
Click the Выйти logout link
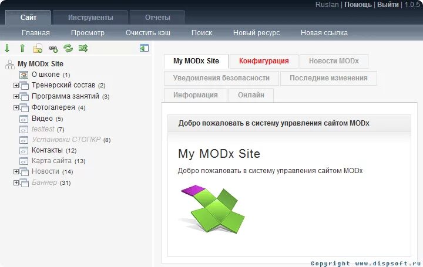point(388,5)
